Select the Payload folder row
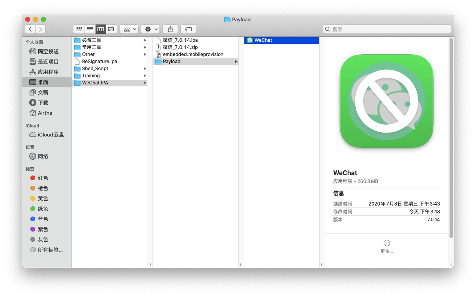Viewport: 476px width, 297px height. point(195,62)
